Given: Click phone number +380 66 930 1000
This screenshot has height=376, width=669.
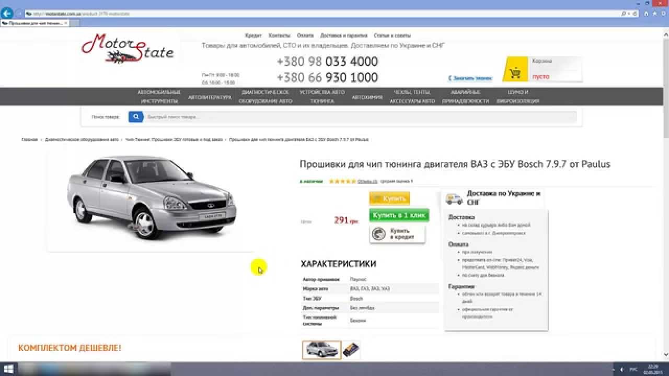Looking at the screenshot, I should pos(327,77).
